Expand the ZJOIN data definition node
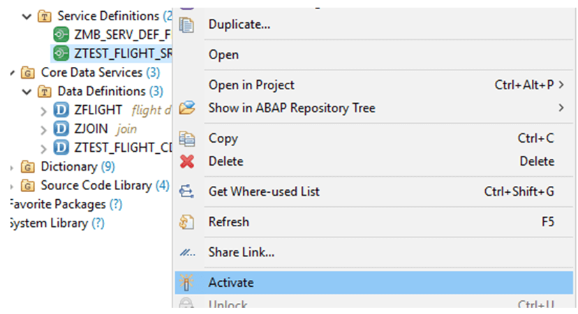 click(x=43, y=129)
